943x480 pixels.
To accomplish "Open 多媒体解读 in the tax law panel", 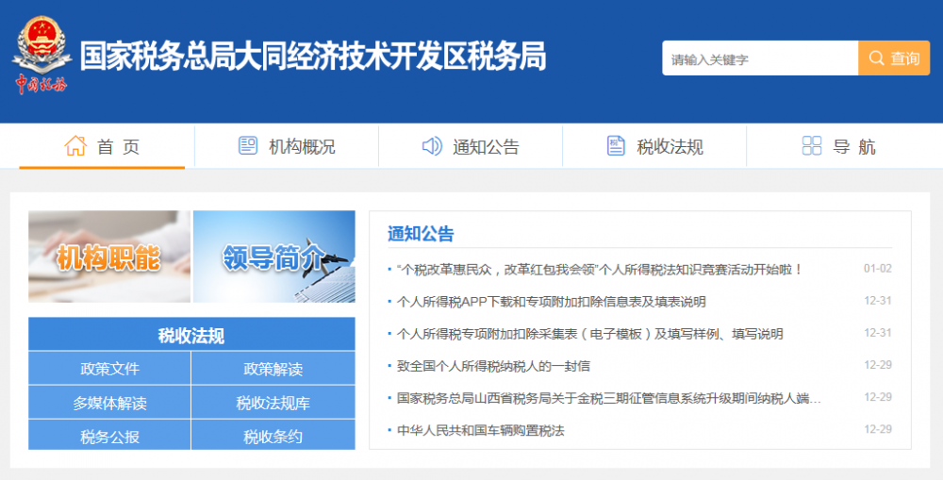I will point(109,403).
